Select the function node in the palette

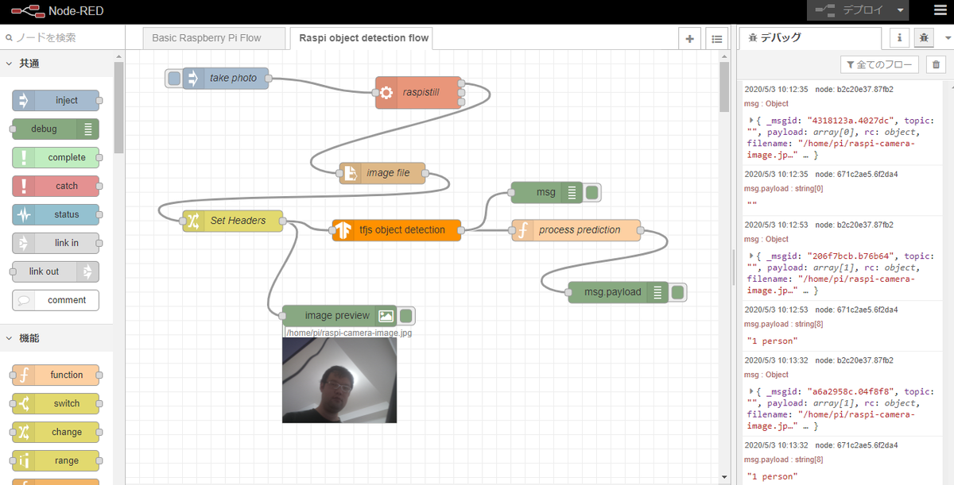[x=55, y=375]
